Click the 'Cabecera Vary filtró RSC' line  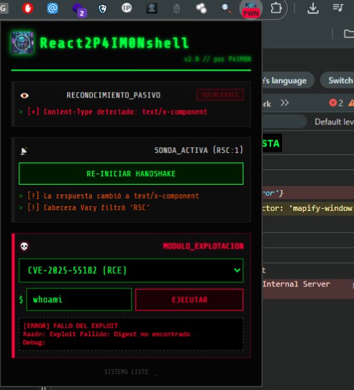[x=88, y=207]
